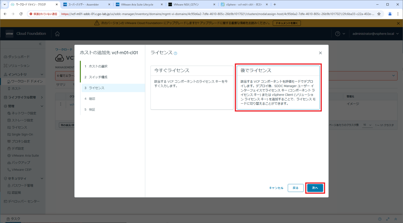This screenshot has height=223, width=403.
Task: Click the 戻る button
Action: click(x=296, y=188)
